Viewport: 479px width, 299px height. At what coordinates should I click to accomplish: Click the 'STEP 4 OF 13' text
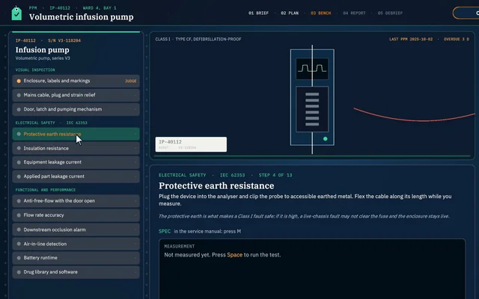(x=275, y=175)
